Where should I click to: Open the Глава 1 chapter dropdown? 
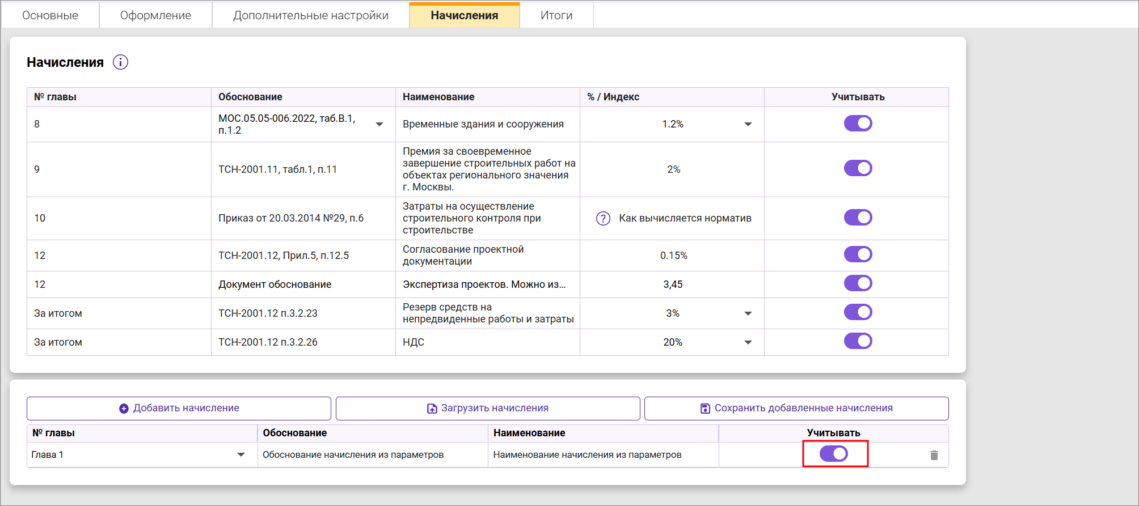tap(241, 455)
